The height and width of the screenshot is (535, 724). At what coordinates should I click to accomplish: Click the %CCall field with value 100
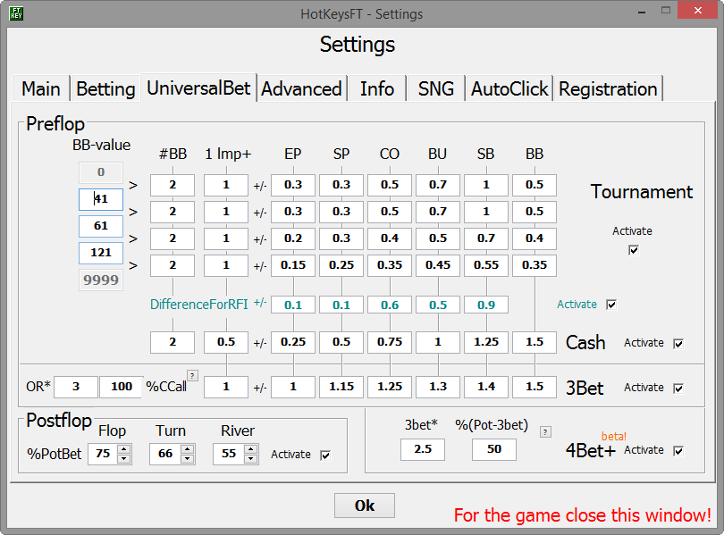point(122,387)
